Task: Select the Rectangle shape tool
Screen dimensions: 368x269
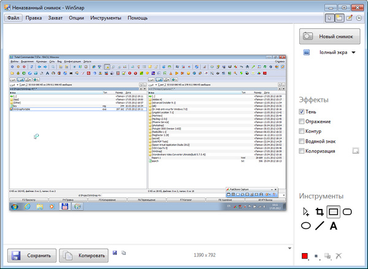Action: coord(333,212)
